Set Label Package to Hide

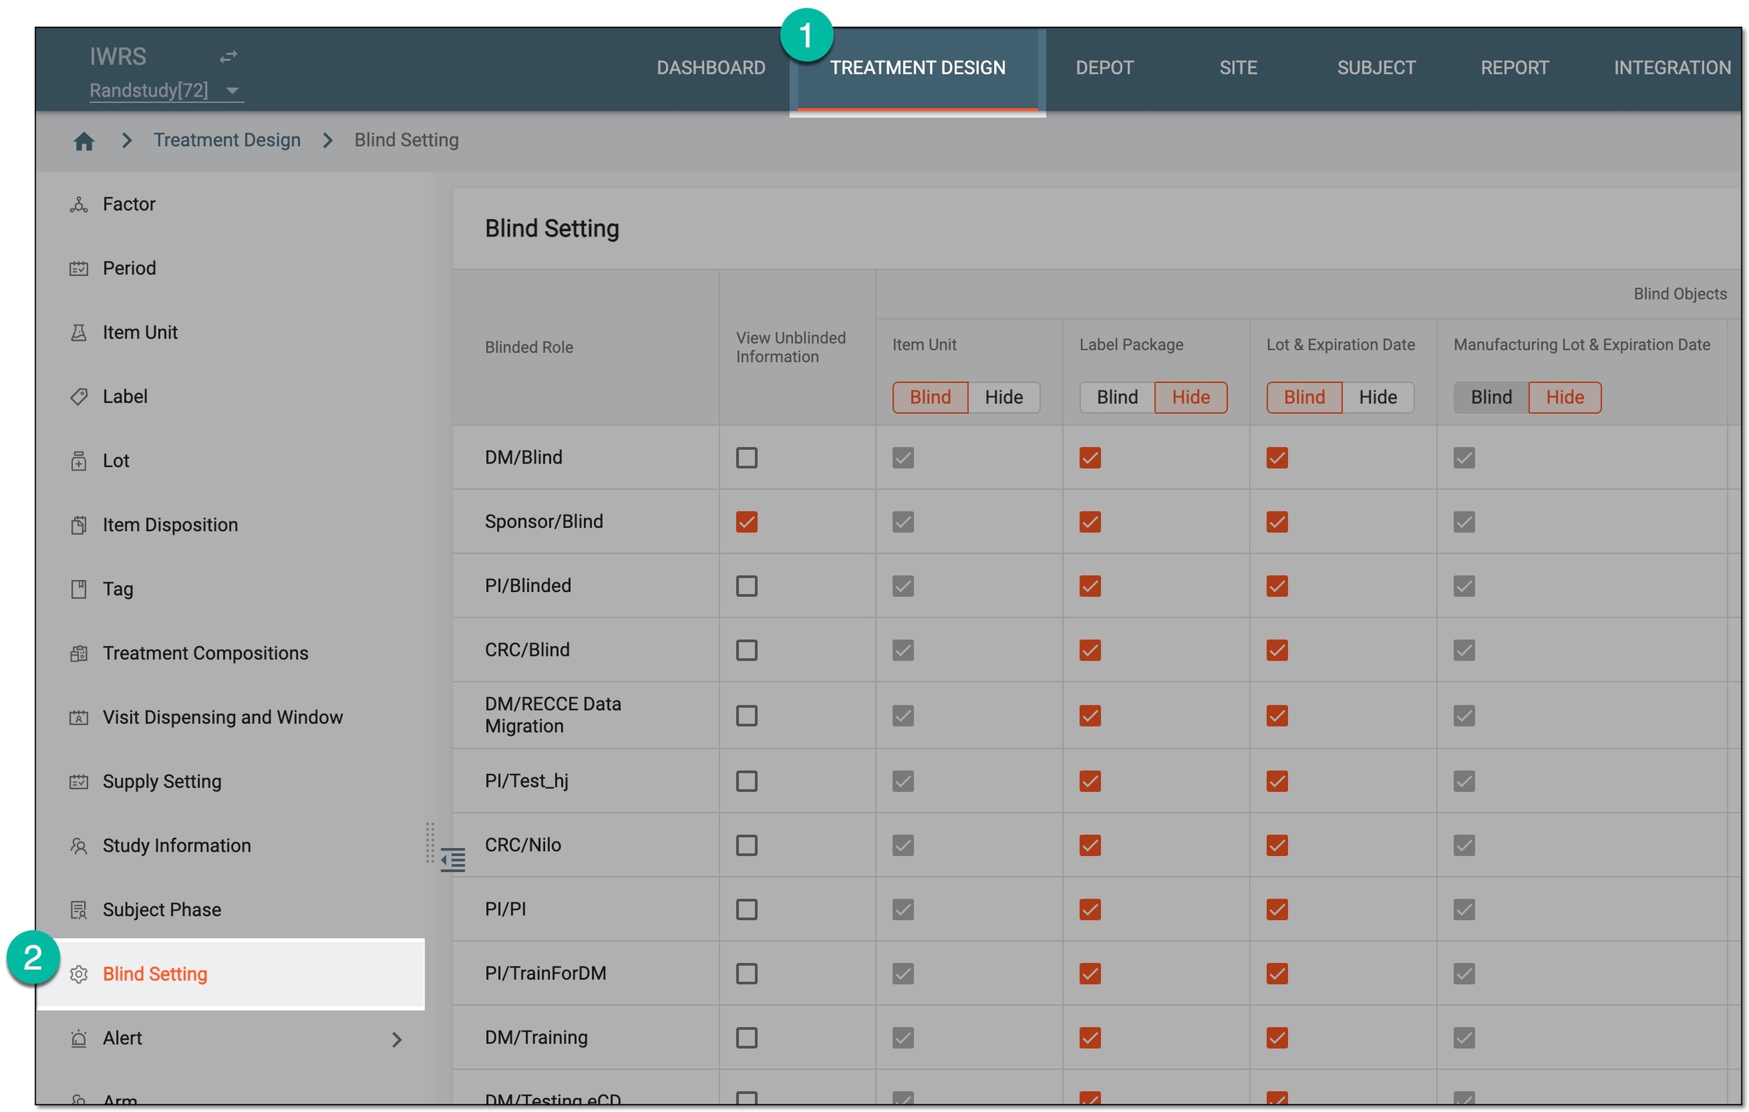point(1191,397)
